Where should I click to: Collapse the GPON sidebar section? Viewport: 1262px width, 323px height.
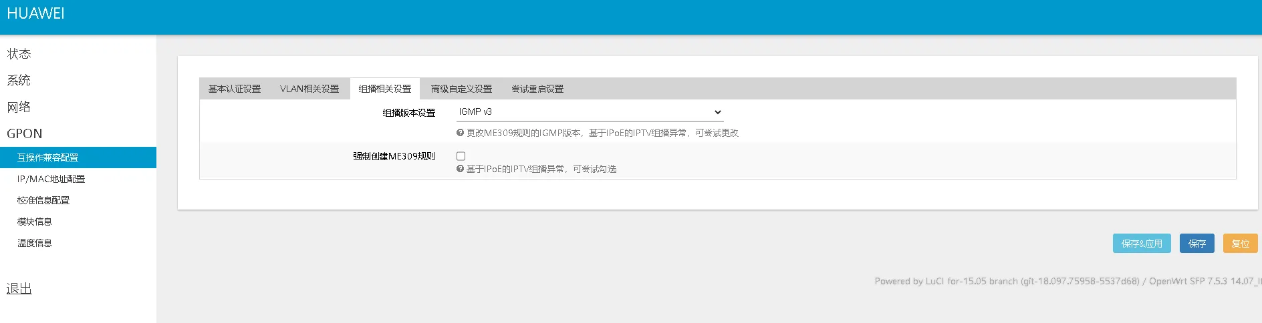(x=25, y=134)
